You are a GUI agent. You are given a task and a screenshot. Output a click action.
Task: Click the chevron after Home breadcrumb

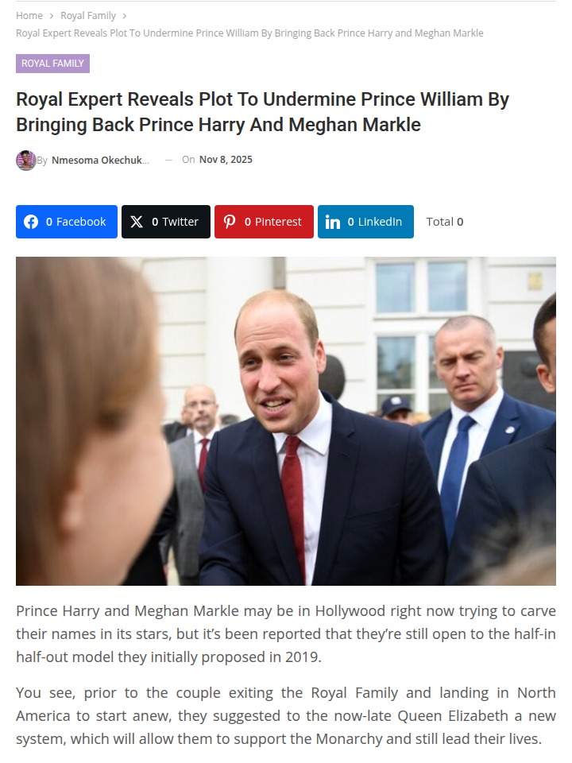[52, 16]
